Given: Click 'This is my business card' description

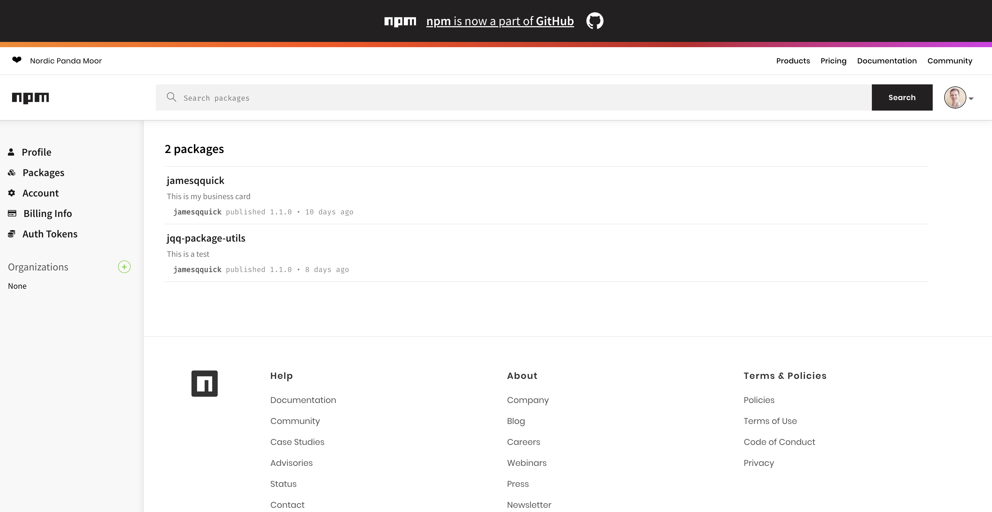Looking at the screenshot, I should coord(208,196).
